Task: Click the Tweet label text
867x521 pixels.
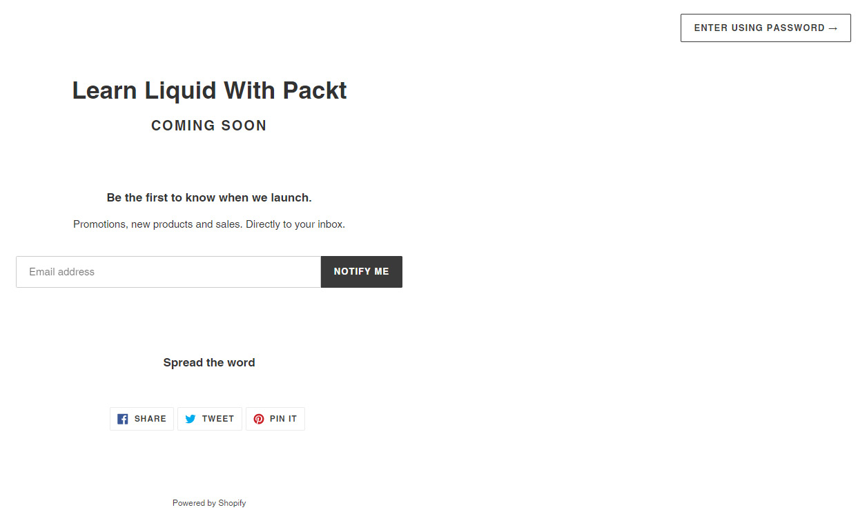Action: click(218, 419)
